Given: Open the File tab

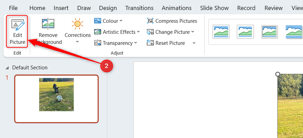Looking at the screenshot, I should click(x=13, y=8).
